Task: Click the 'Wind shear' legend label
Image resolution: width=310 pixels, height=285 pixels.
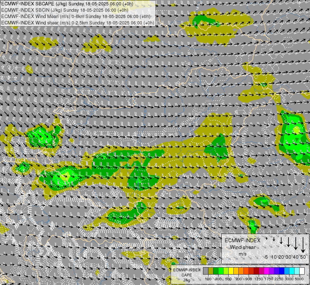Action: click(243, 247)
